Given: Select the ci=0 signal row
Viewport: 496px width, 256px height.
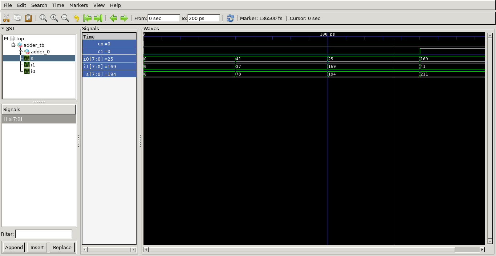Looking at the screenshot, I should [x=109, y=51].
